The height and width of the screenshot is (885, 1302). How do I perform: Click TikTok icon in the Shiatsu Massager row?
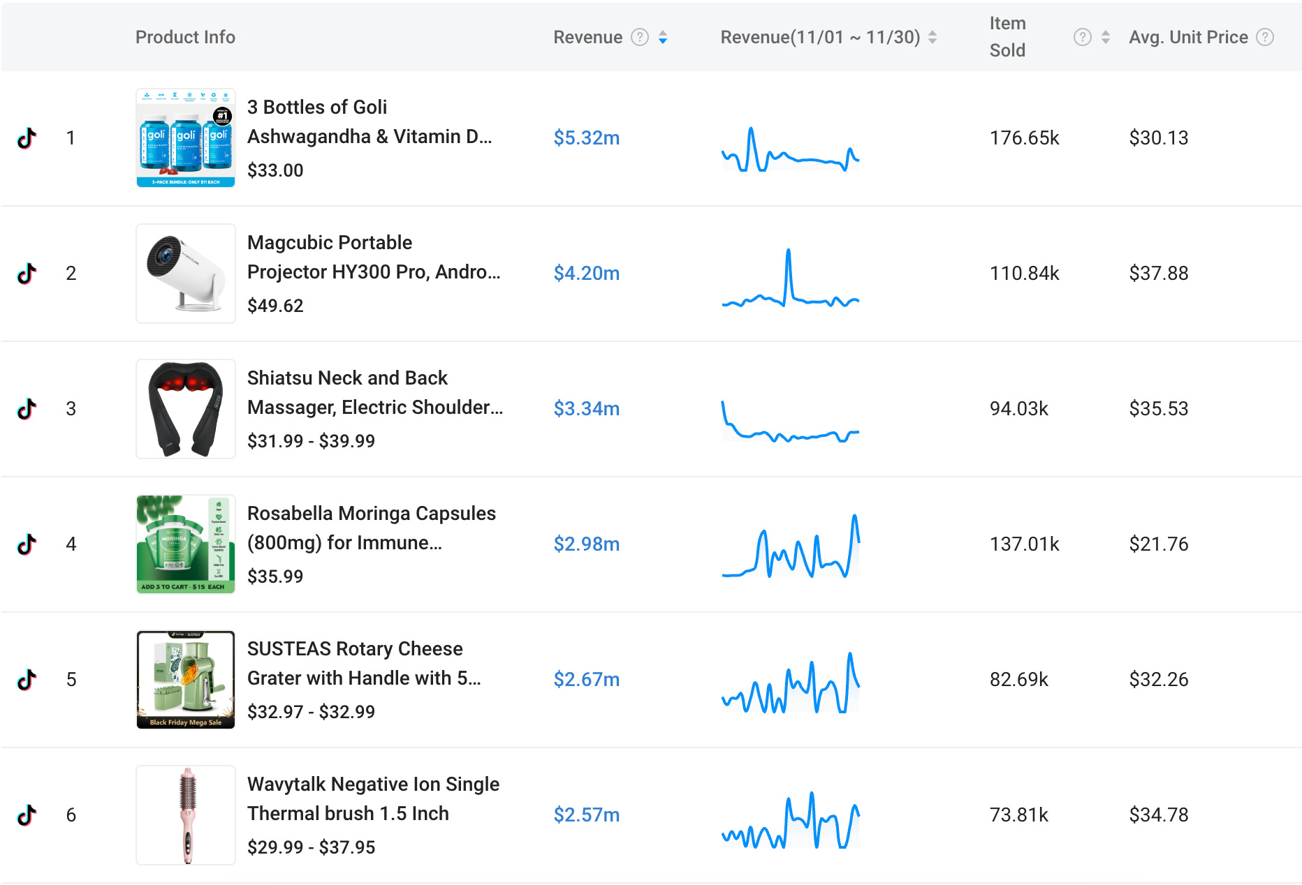click(x=27, y=409)
